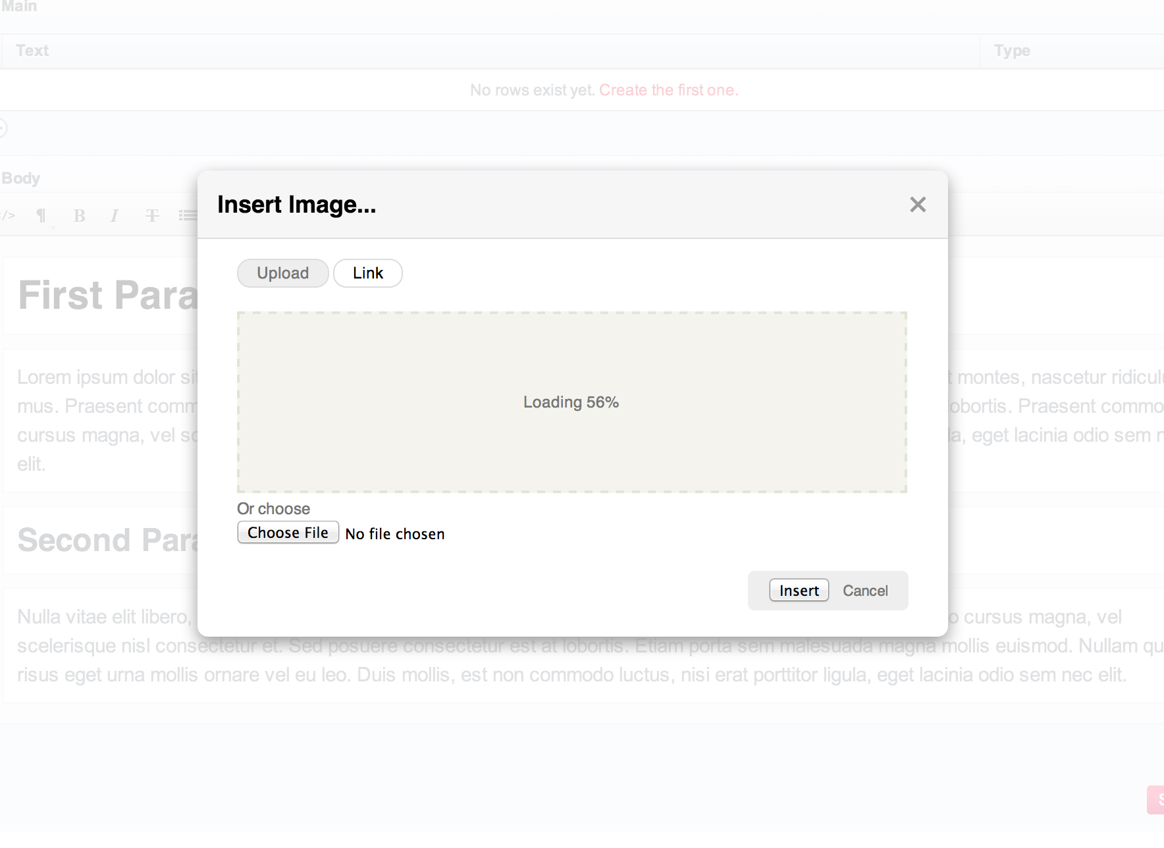The height and width of the screenshot is (848, 1164).
Task: Cancel the image insertion
Action: [x=865, y=591]
